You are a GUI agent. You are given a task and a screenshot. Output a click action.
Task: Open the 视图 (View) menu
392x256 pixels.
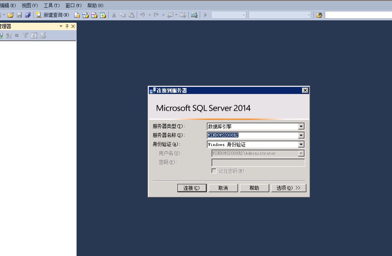[29, 5]
